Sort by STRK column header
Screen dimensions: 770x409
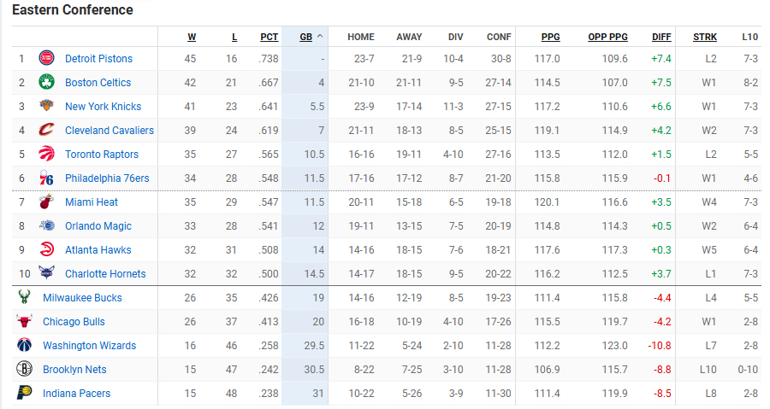coord(705,37)
